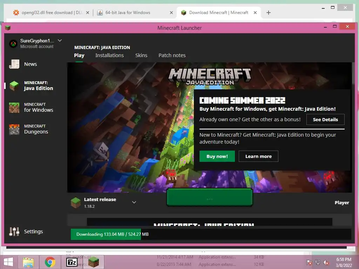Viewport: 359px width, 269px height.
Task: Click the Buy now! button
Action: tap(217, 156)
